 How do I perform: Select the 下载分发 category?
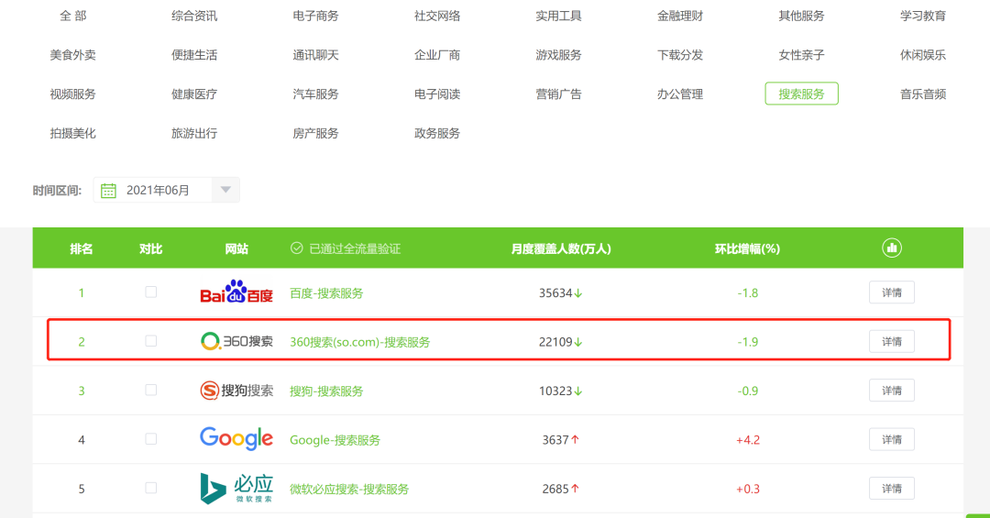(x=680, y=55)
